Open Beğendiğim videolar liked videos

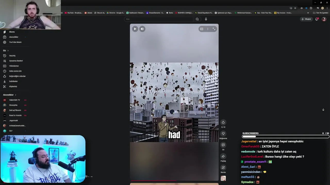[17, 76]
